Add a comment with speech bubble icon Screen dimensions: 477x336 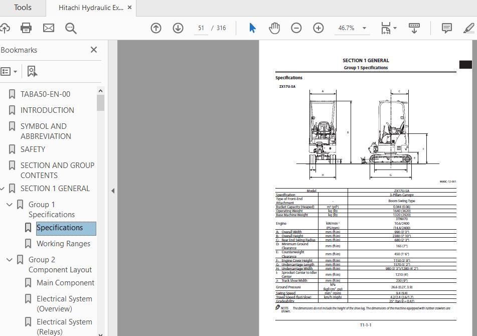(x=446, y=28)
